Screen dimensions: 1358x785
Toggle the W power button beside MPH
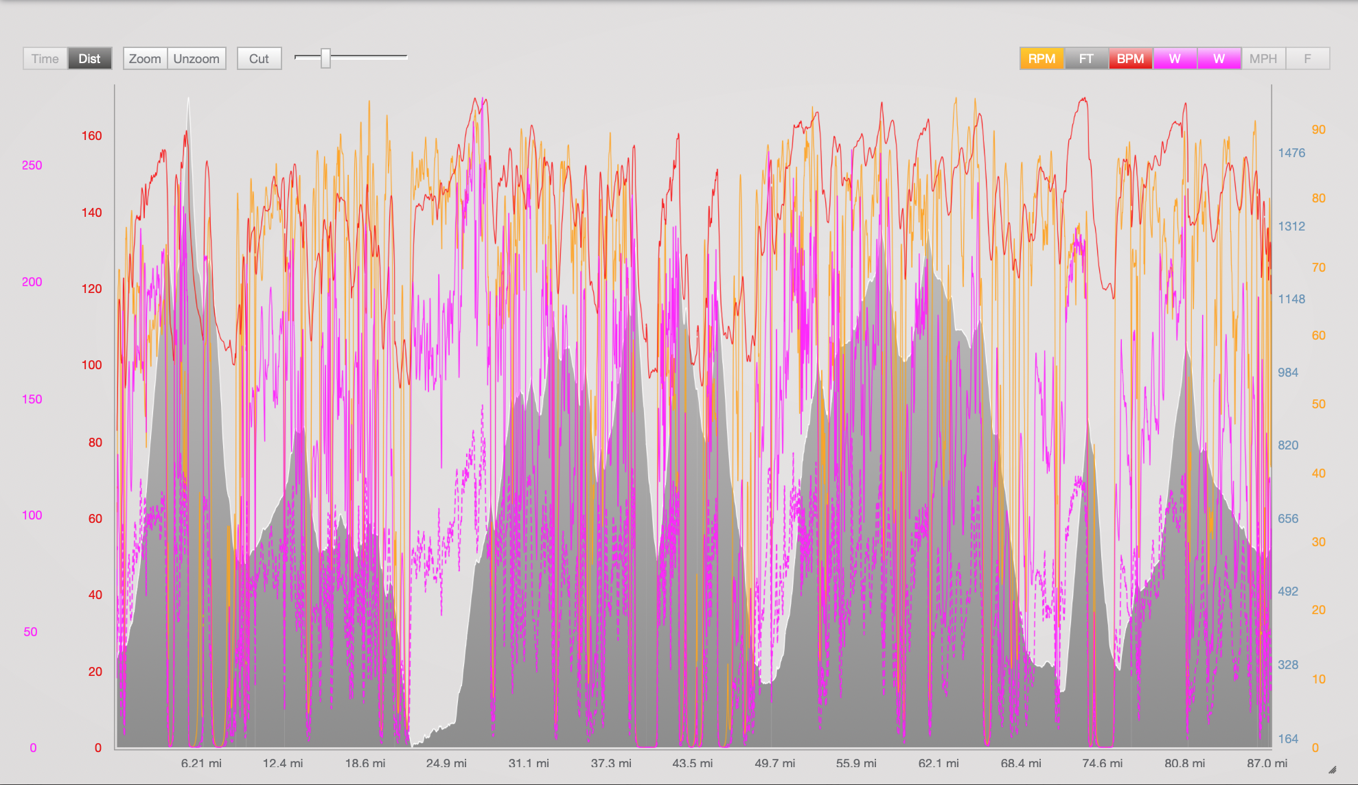(1219, 59)
